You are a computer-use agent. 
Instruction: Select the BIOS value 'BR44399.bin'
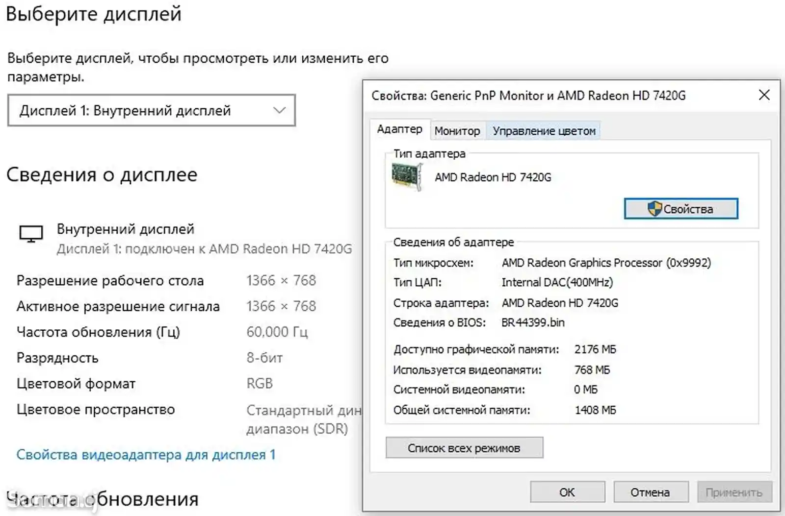533,322
